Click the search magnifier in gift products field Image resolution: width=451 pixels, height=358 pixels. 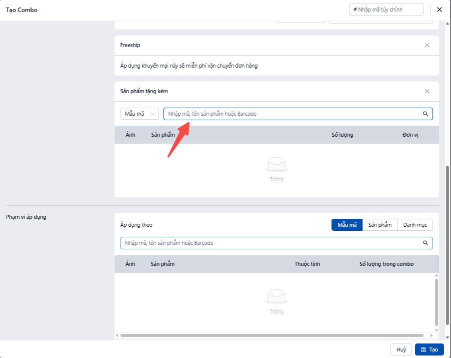[425, 114]
